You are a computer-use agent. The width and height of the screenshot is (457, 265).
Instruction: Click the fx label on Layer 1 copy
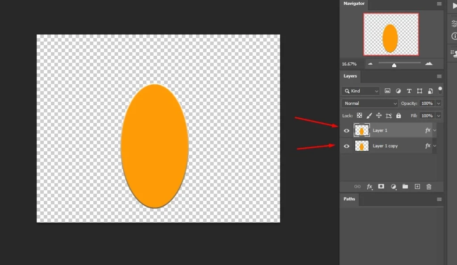(428, 146)
